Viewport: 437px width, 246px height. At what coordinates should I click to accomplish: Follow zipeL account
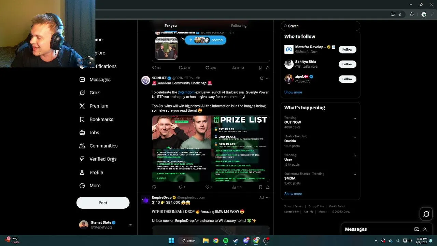[x=347, y=79]
